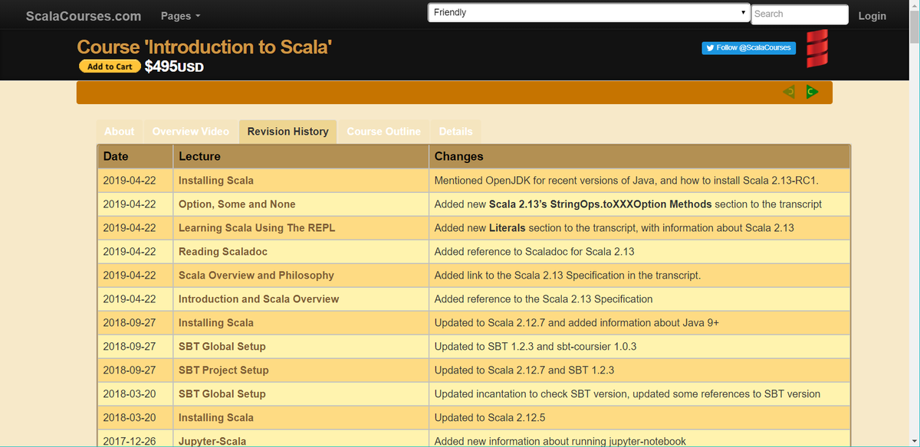Viewport: 920px width, 447px height.
Task: Click 'Mentioned OpenJDK for recent versions' change text
Action: [626, 181]
